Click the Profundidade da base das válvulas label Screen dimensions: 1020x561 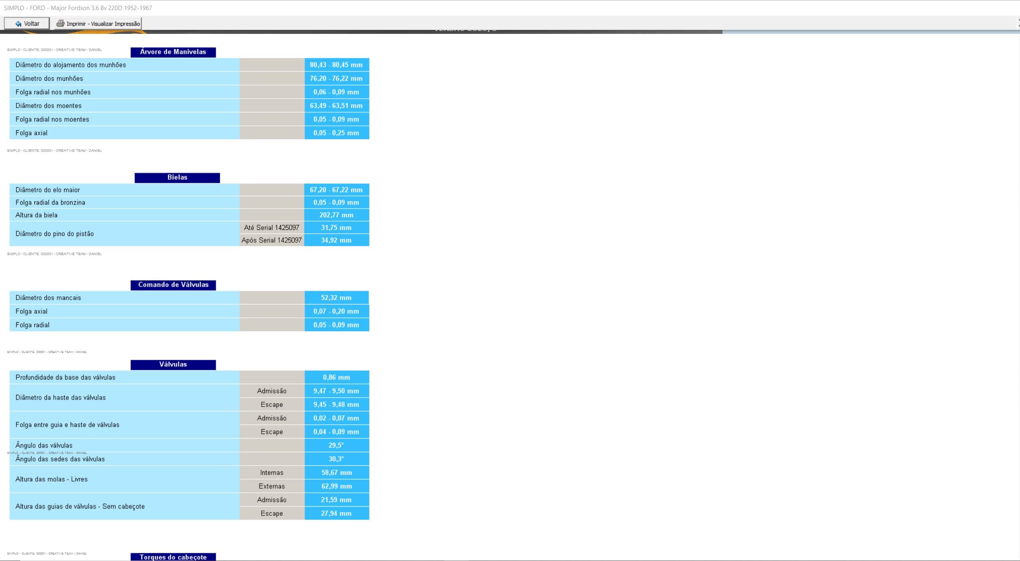(x=65, y=377)
